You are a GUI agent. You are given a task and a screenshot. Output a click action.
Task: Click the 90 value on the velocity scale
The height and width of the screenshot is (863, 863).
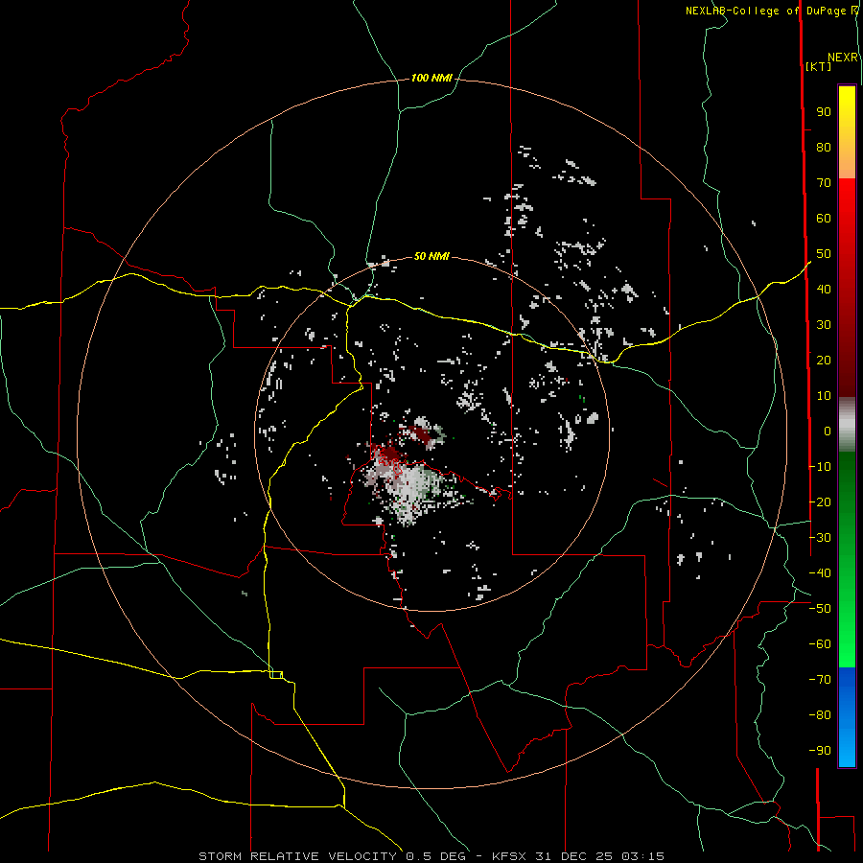(x=824, y=112)
